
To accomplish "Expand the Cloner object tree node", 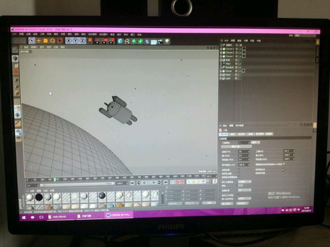I will (221, 71).
